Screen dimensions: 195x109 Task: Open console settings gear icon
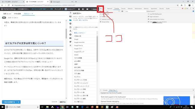[193, 11]
